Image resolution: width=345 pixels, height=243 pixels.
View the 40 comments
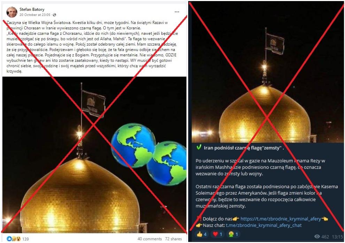[149, 239]
